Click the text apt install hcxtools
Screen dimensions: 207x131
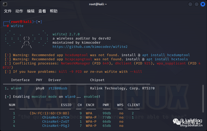point(167,59)
